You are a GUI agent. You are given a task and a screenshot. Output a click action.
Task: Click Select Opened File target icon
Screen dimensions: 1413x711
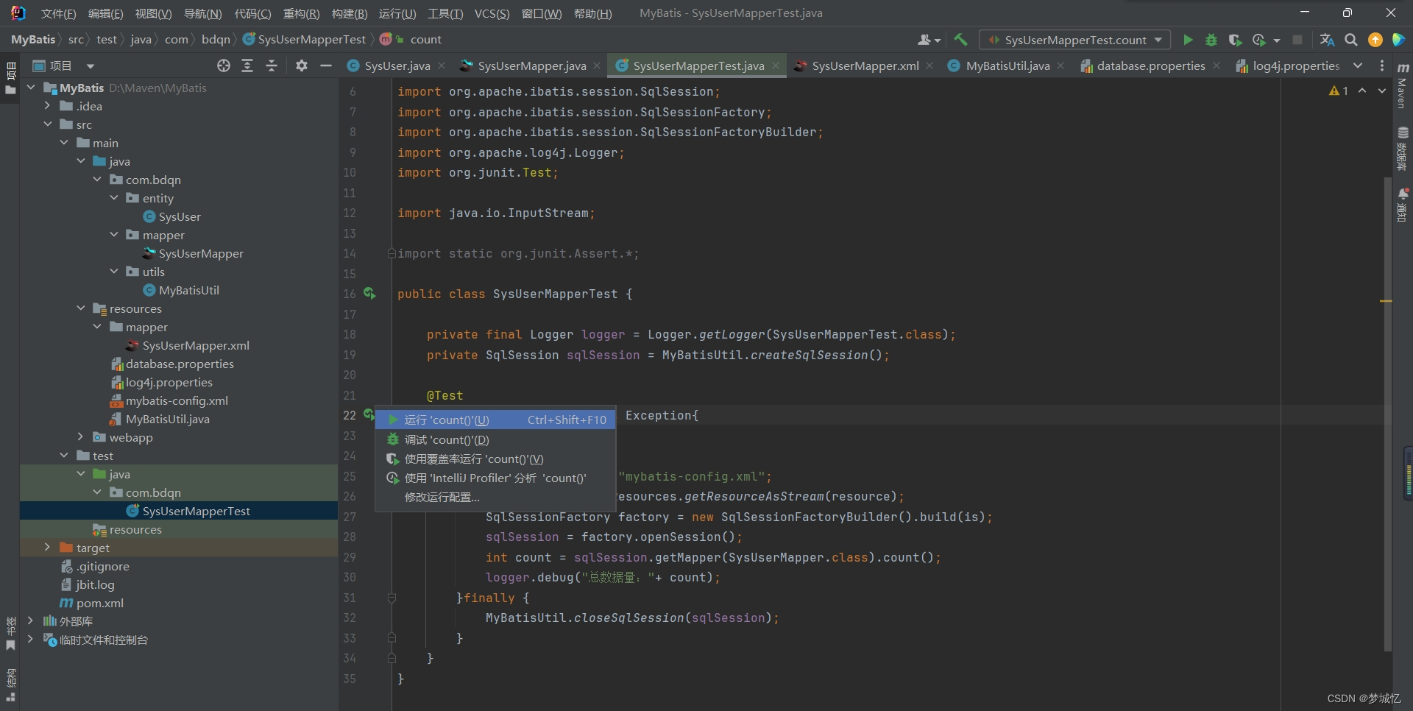click(224, 66)
